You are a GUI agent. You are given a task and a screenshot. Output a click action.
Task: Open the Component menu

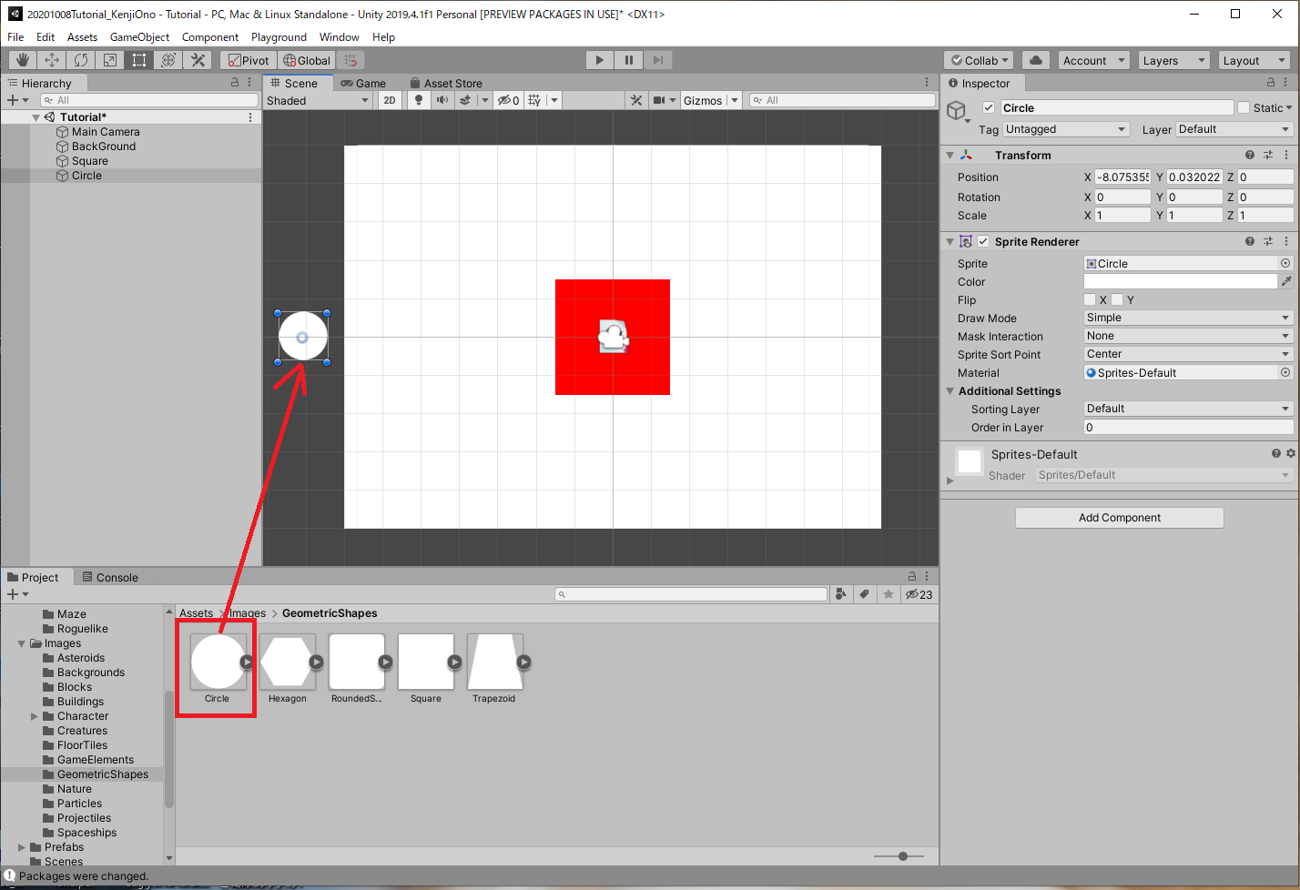tap(210, 36)
